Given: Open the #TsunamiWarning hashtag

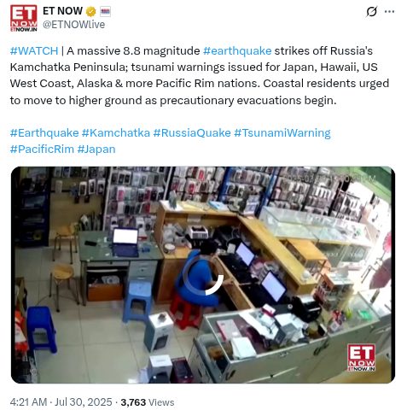Looking at the screenshot, I should tap(282, 133).
